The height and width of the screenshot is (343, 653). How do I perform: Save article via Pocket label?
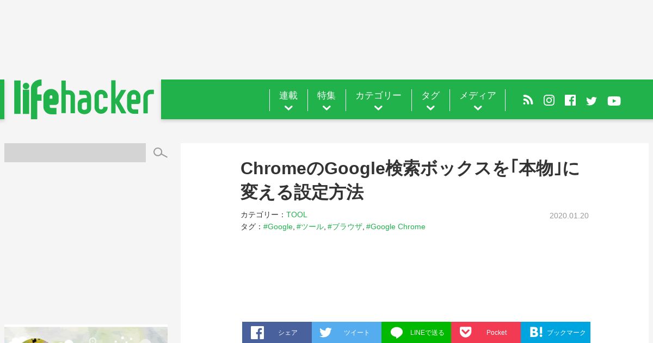(x=496, y=333)
